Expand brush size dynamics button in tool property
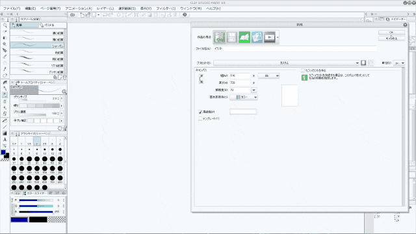The height and width of the screenshot is (234, 416). 62,98
